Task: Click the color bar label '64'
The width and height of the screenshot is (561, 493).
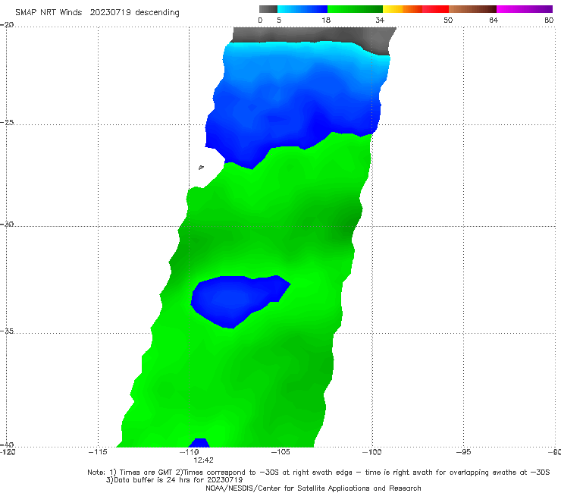Action: (x=494, y=20)
